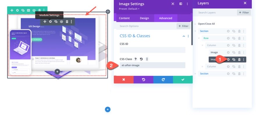Save changes with the green check button
256x115 pixels.
[183, 80]
